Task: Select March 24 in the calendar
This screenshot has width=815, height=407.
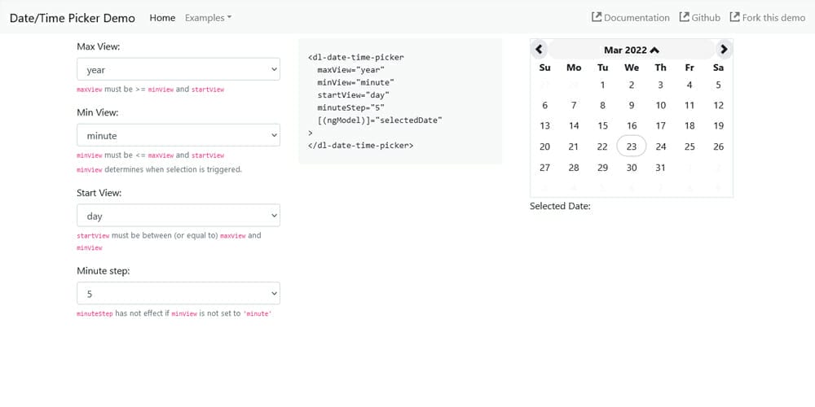Action: 661,147
